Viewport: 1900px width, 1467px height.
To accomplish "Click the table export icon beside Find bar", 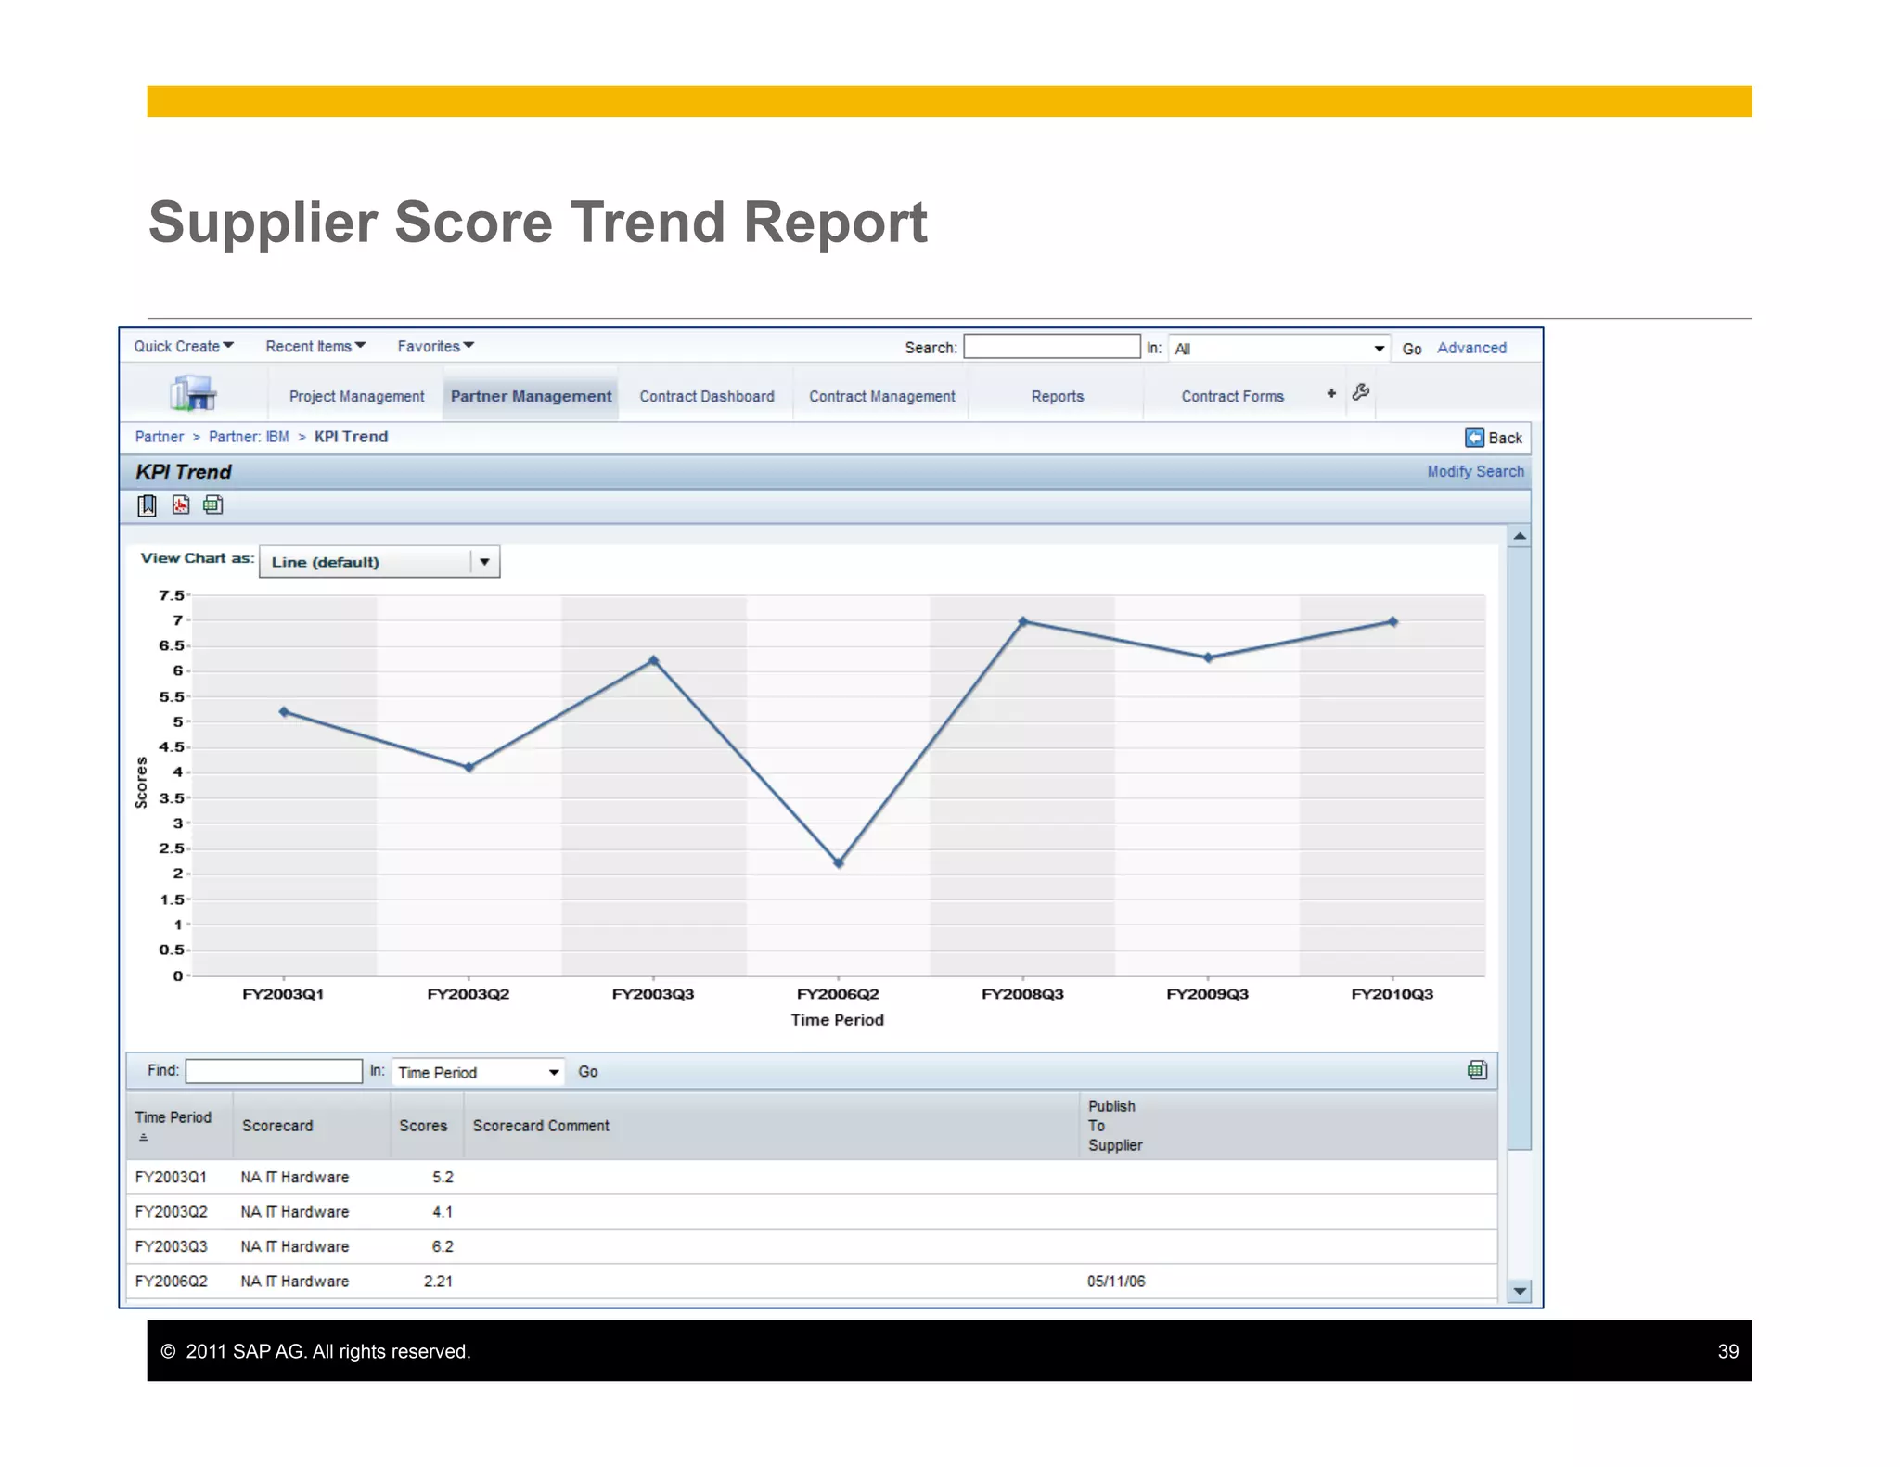I will pyautogui.click(x=1478, y=1070).
